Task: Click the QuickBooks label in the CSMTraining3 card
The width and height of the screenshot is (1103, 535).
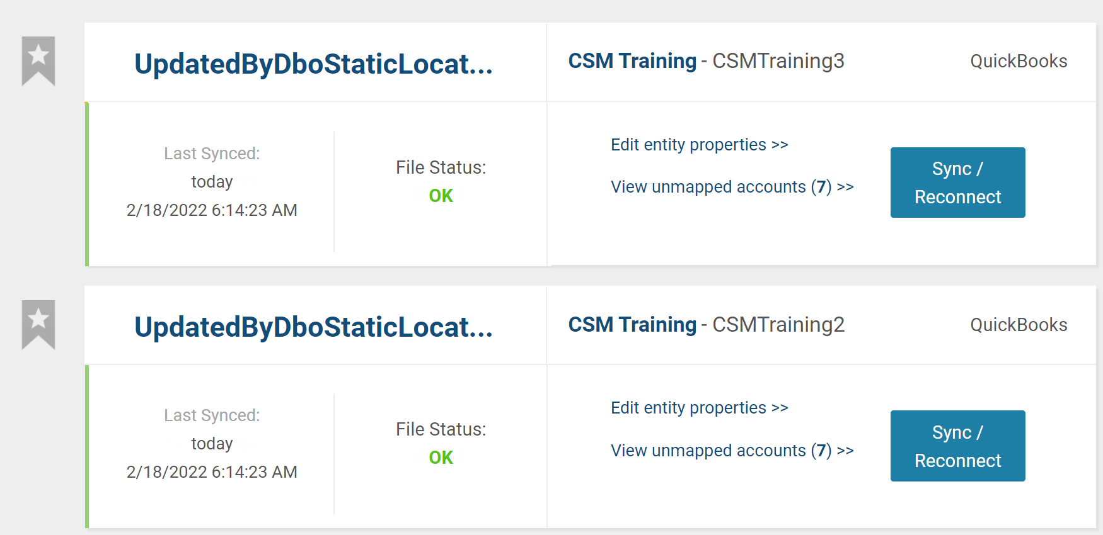Action: pyautogui.click(x=1019, y=61)
